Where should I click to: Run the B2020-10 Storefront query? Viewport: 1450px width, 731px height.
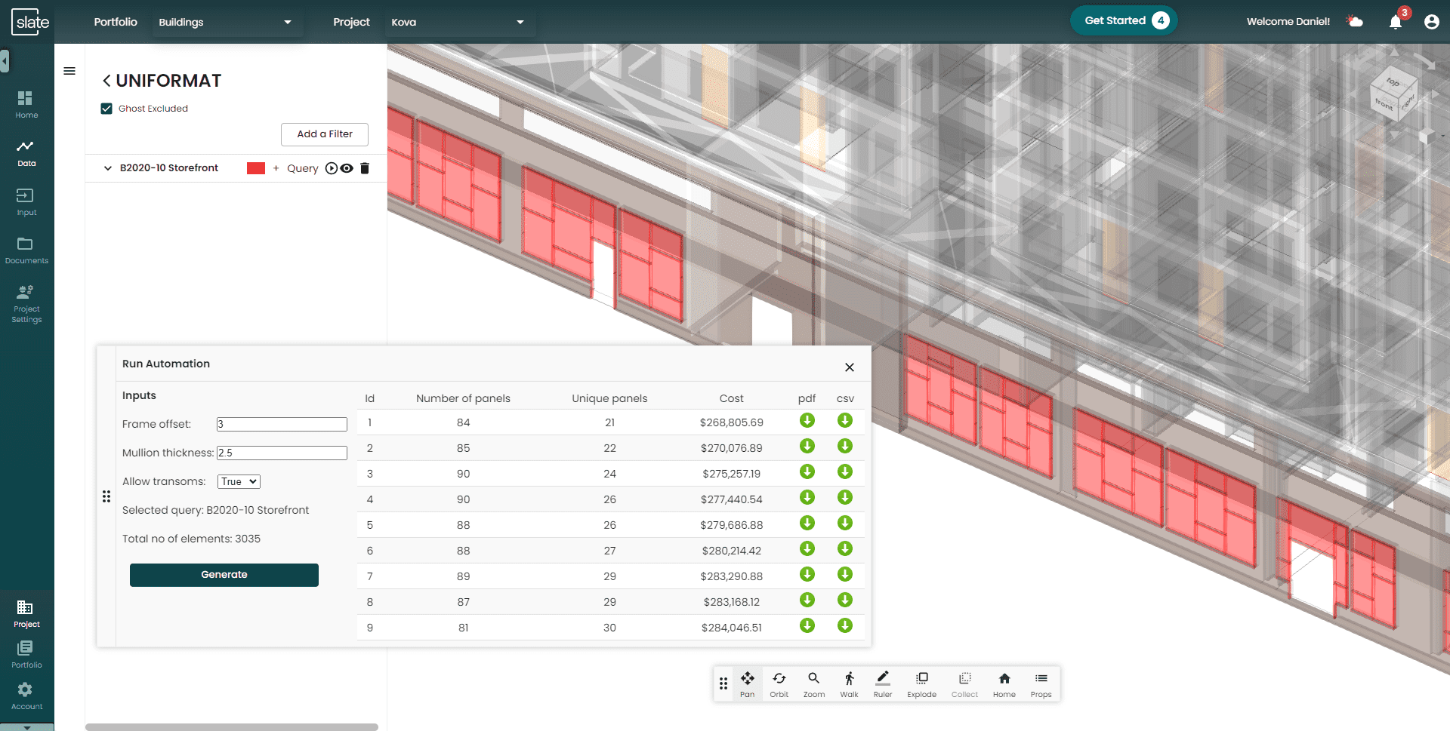pyautogui.click(x=331, y=168)
